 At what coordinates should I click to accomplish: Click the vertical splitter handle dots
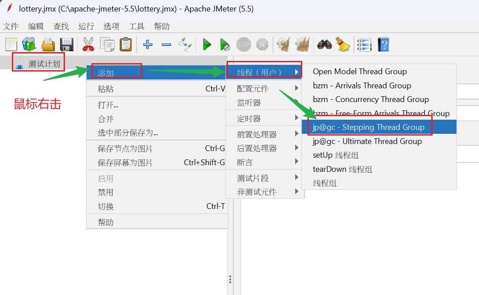(230, 279)
